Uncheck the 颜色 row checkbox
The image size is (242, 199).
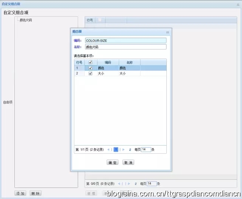click(x=90, y=68)
